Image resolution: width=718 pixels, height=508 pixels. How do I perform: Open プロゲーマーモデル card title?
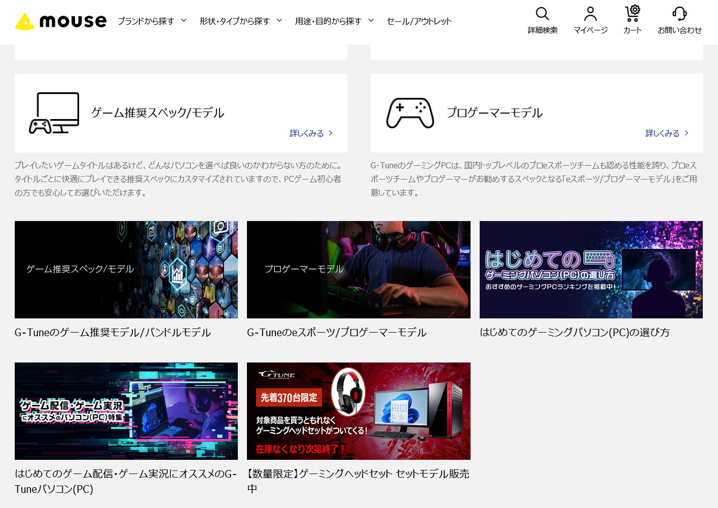pos(495,113)
